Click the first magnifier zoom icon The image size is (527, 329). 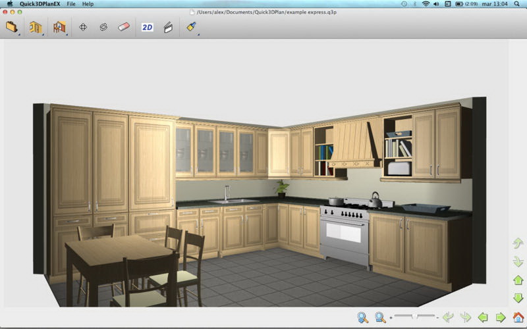362,317
